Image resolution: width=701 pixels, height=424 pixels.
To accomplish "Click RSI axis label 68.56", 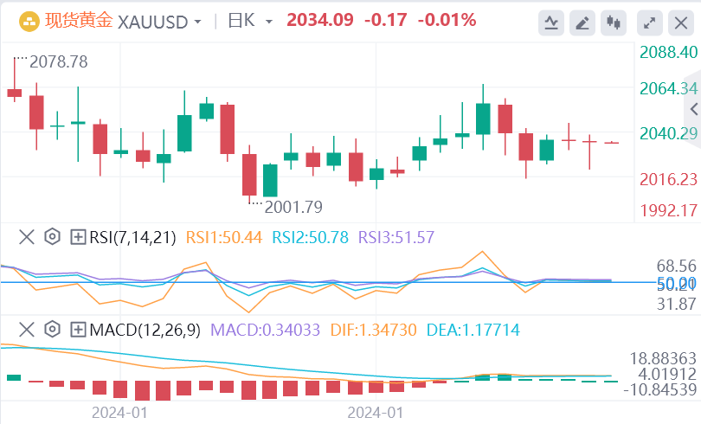I will pos(677,266).
